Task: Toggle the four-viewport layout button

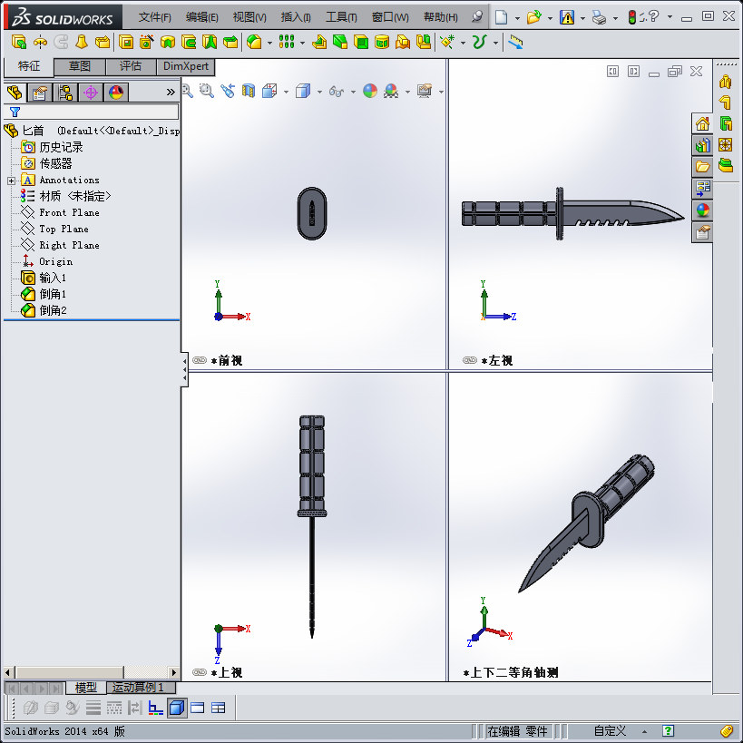Action: (218, 708)
